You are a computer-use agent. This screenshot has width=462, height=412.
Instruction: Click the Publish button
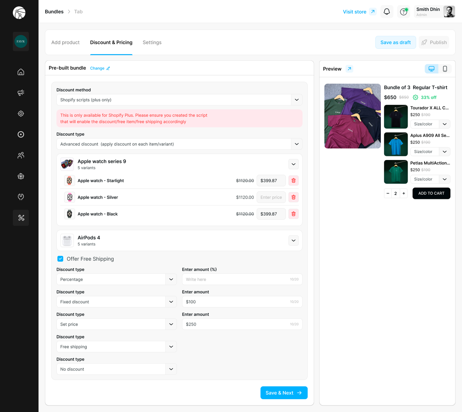point(434,43)
